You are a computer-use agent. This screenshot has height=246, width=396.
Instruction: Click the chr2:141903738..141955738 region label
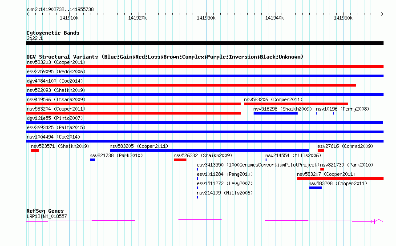[x=60, y=9]
